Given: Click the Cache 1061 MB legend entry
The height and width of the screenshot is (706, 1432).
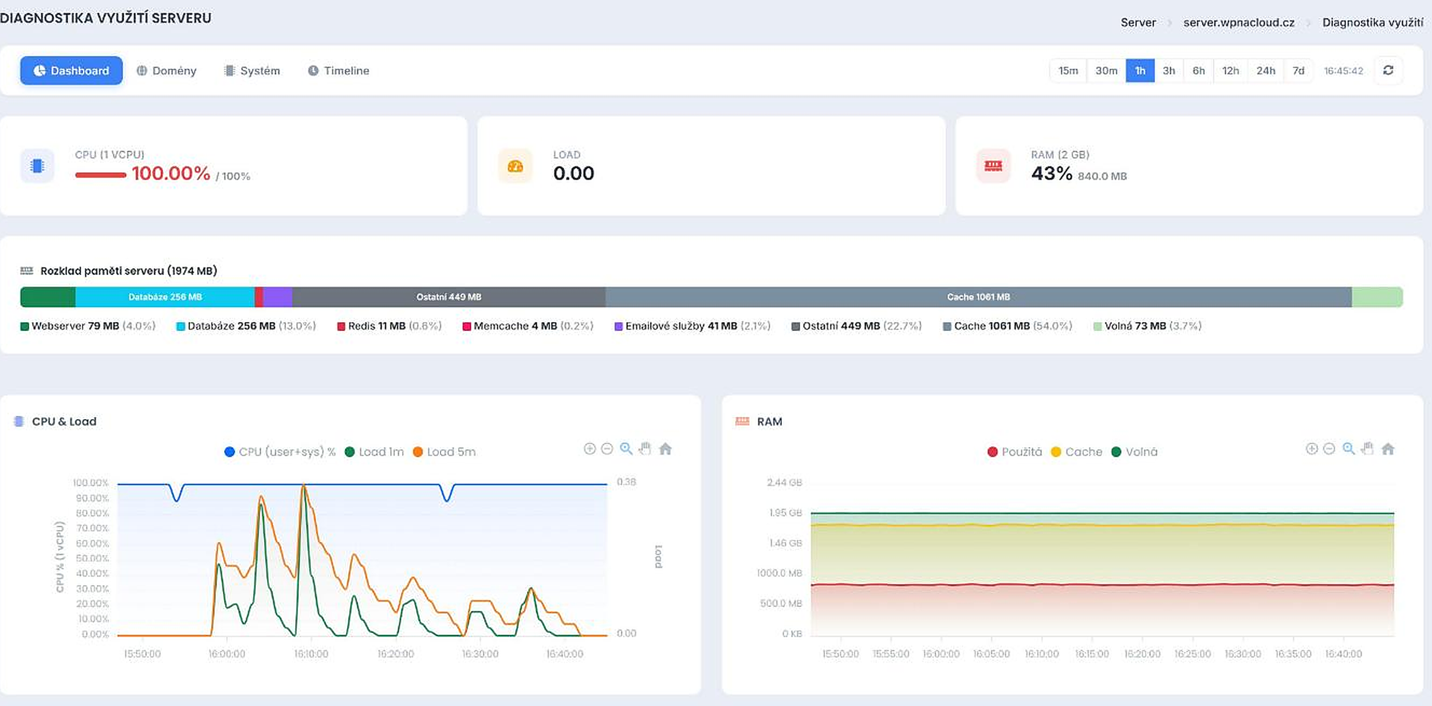Looking at the screenshot, I should tap(1008, 326).
